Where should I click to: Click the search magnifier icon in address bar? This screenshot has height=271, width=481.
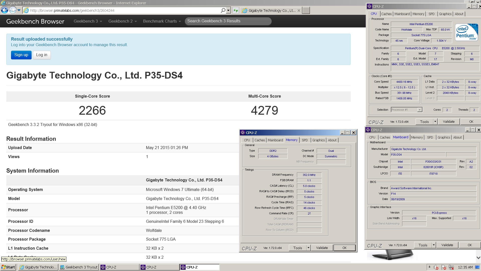tap(223, 10)
